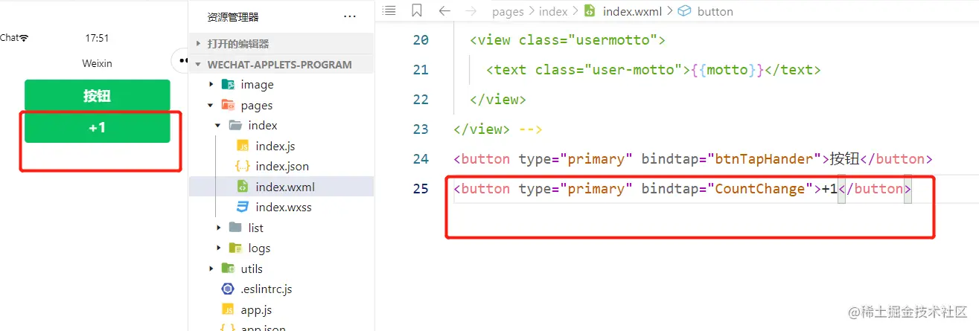Click the WiFi icon in simulator status bar

24,38
